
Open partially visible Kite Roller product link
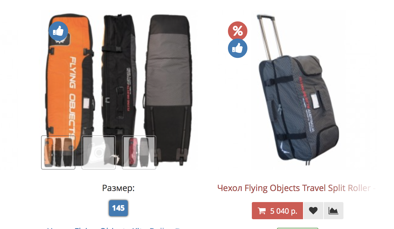(118, 228)
